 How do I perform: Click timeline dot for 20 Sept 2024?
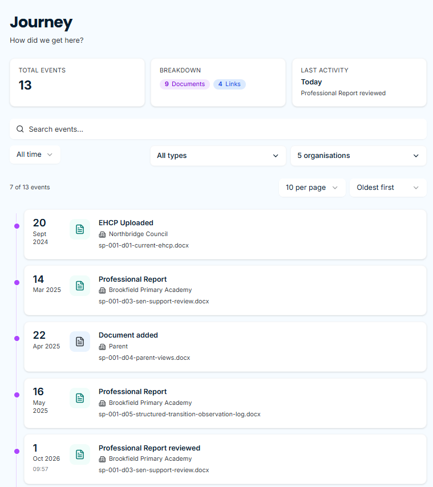click(x=17, y=226)
